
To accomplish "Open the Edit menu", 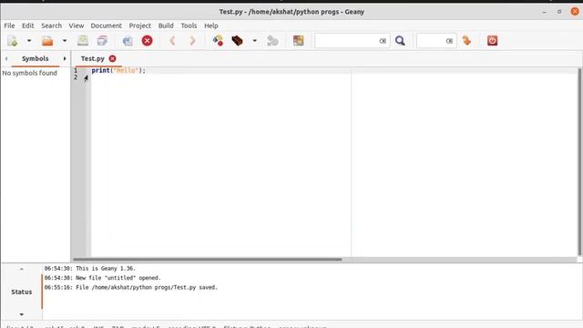I will tap(28, 26).
